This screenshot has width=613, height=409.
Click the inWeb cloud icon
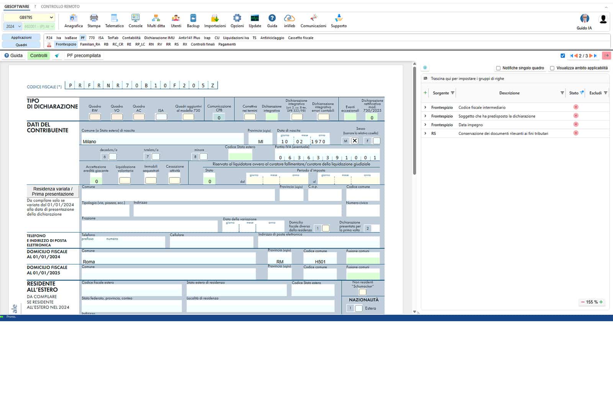click(289, 21)
